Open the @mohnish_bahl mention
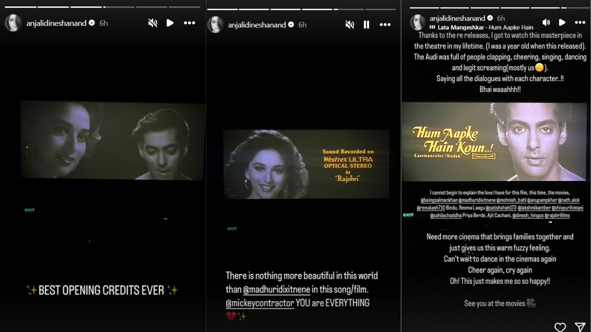 tap(512, 201)
